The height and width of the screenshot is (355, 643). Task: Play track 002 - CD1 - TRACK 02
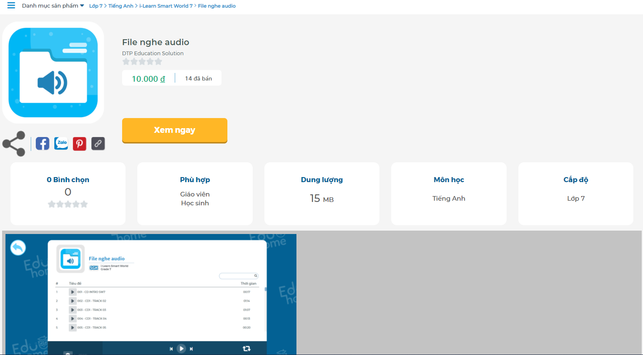pyautogui.click(x=72, y=301)
